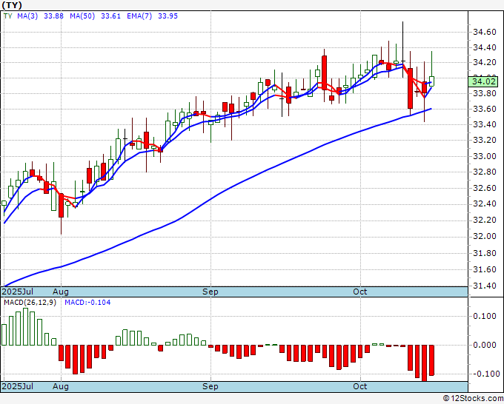
Task: Click the last green candlestick near 34.02
Action: point(431,81)
